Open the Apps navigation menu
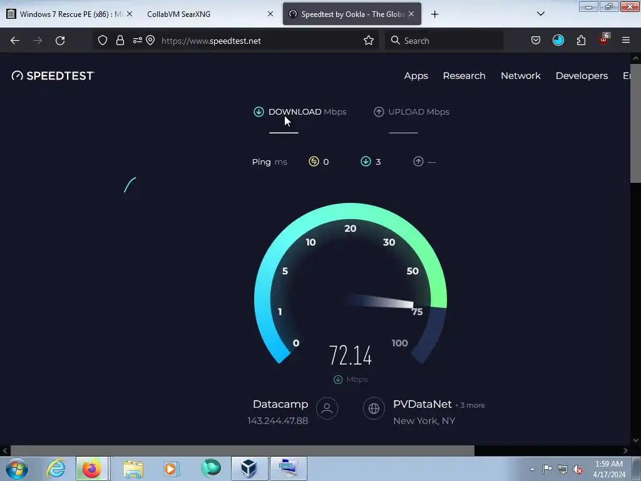641x481 pixels. (416, 76)
